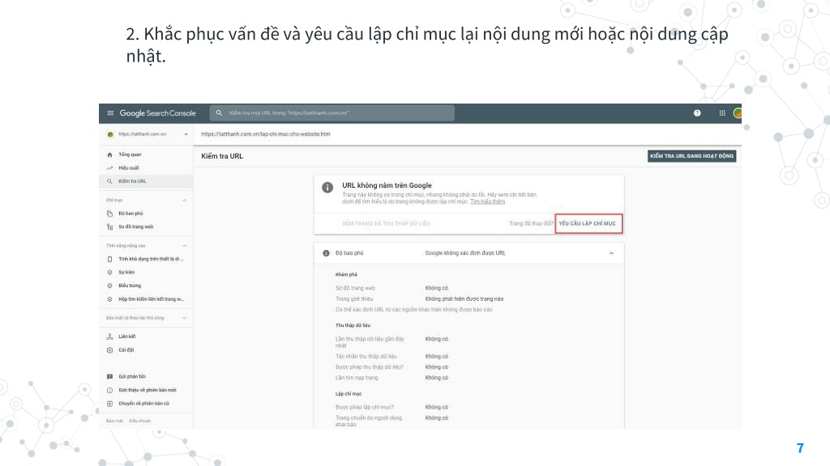Click the 'Kiểm tra URL' page heading
The height and width of the screenshot is (466, 830).
[x=222, y=156]
